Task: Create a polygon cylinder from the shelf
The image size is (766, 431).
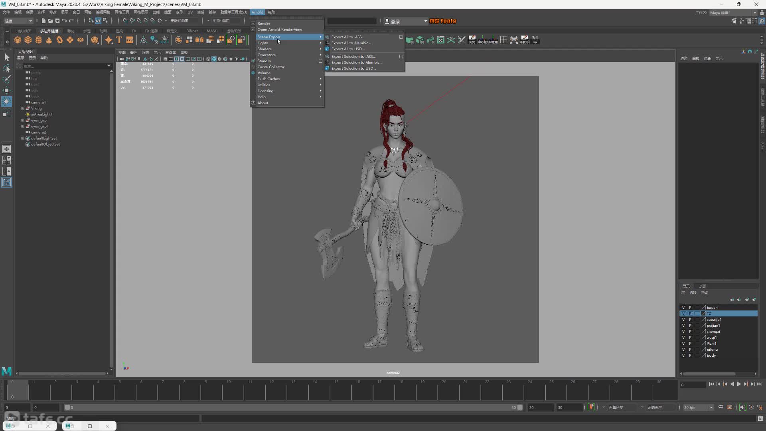Action: (38, 40)
